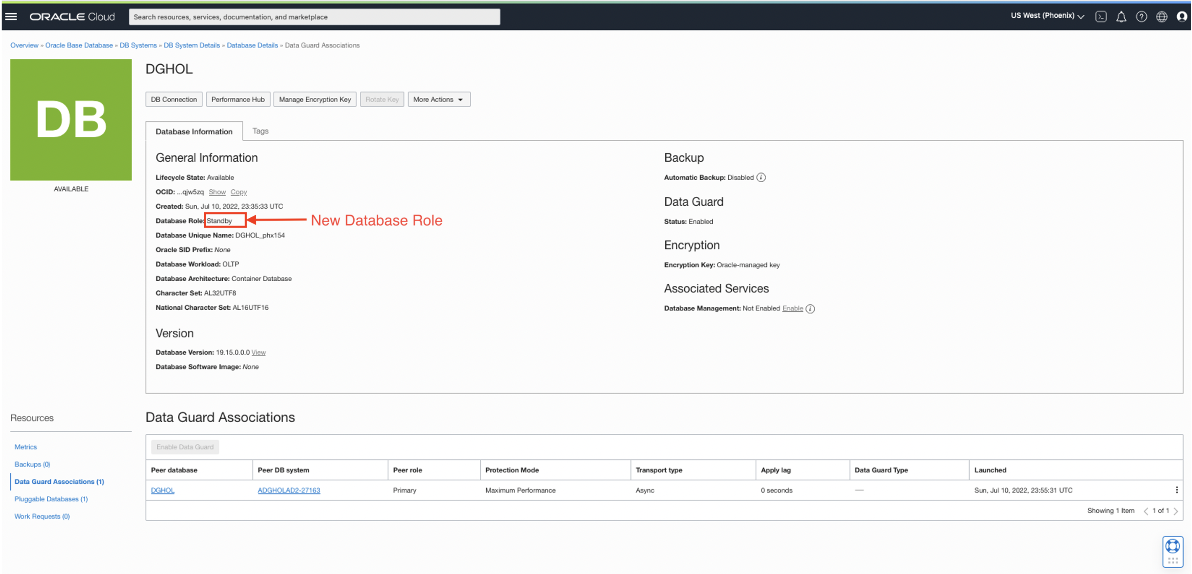The width and height of the screenshot is (1192, 574).
Task: Open DB System Details breadcrumb
Action: pyautogui.click(x=191, y=45)
